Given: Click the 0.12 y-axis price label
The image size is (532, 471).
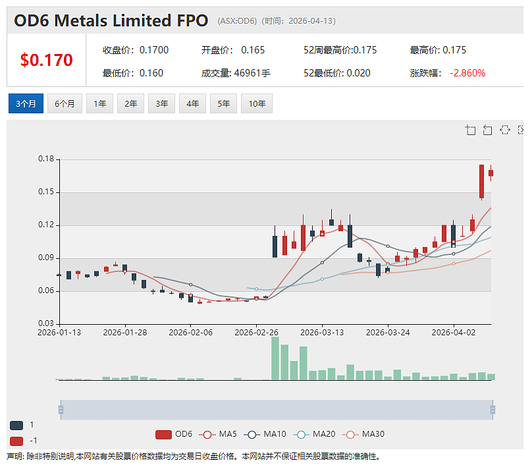Looking at the screenshot, I should coord(46,225).
